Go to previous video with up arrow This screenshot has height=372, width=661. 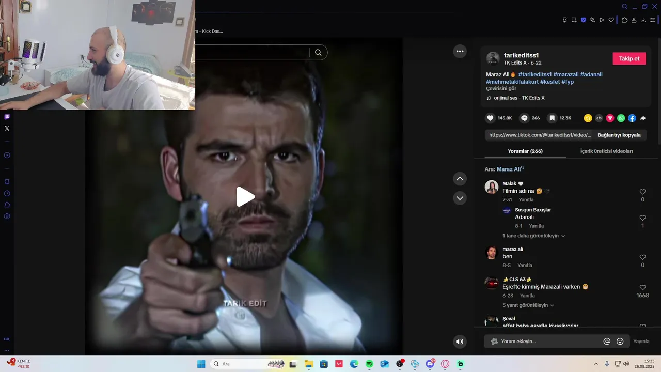(x=460, y=179)
